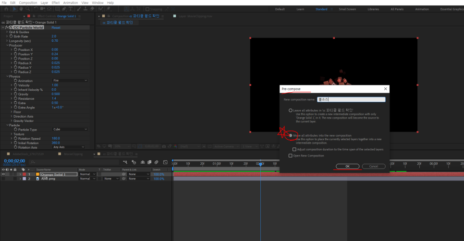
Task: Click OK in Pre-compose dialog
Action: (x=347, y=166)
